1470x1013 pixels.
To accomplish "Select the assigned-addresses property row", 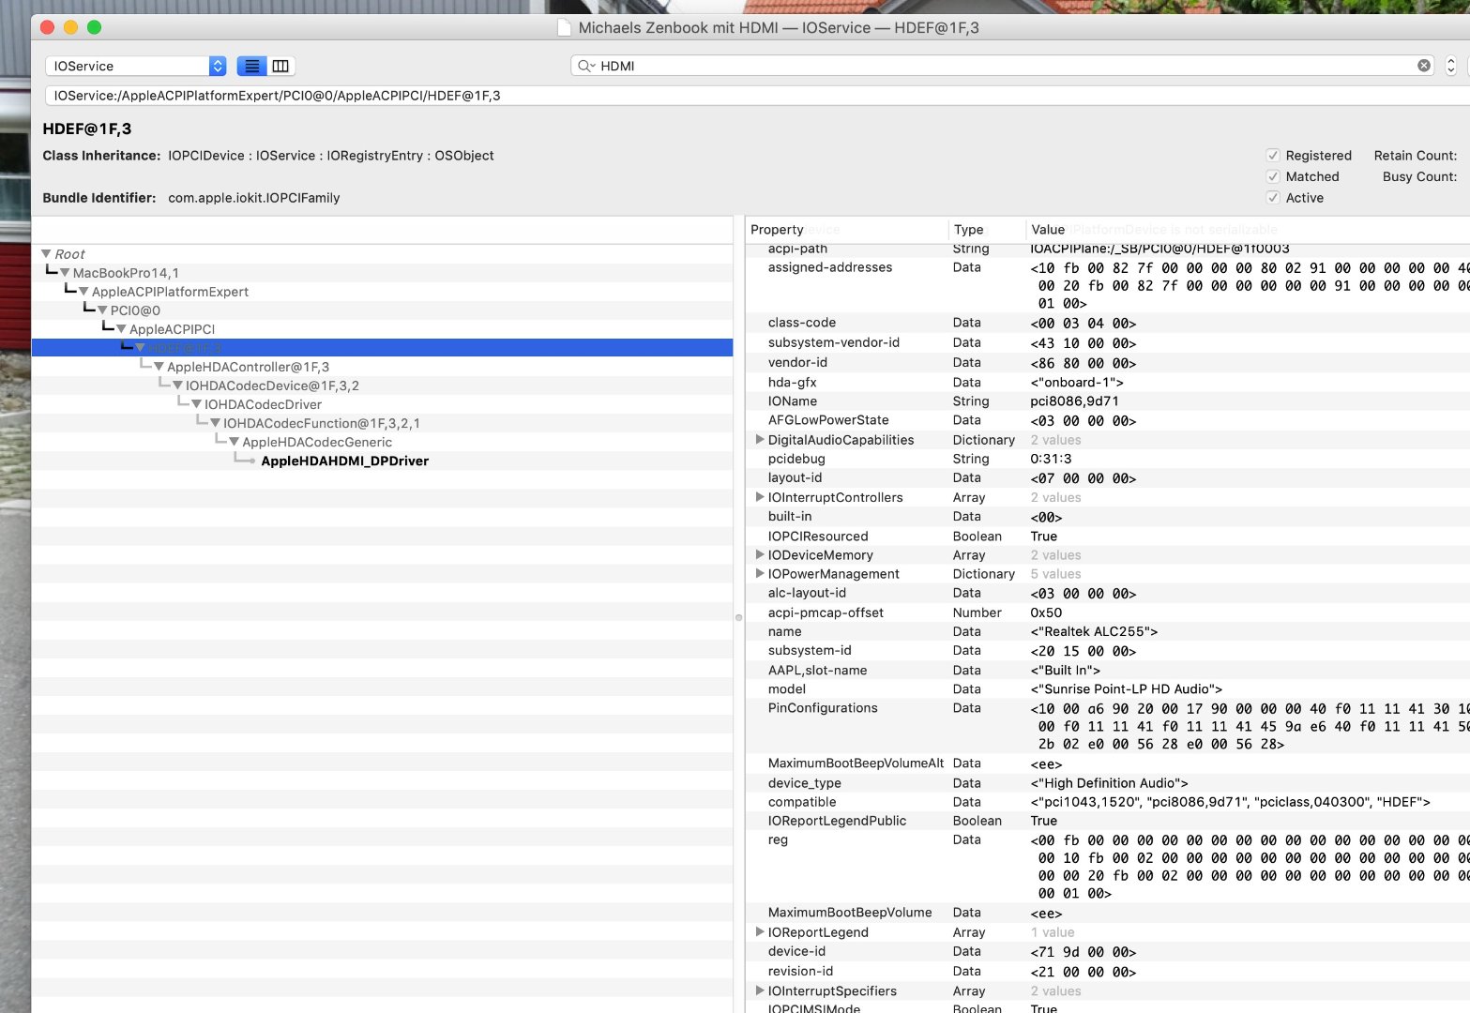I will click(1108, 285).
